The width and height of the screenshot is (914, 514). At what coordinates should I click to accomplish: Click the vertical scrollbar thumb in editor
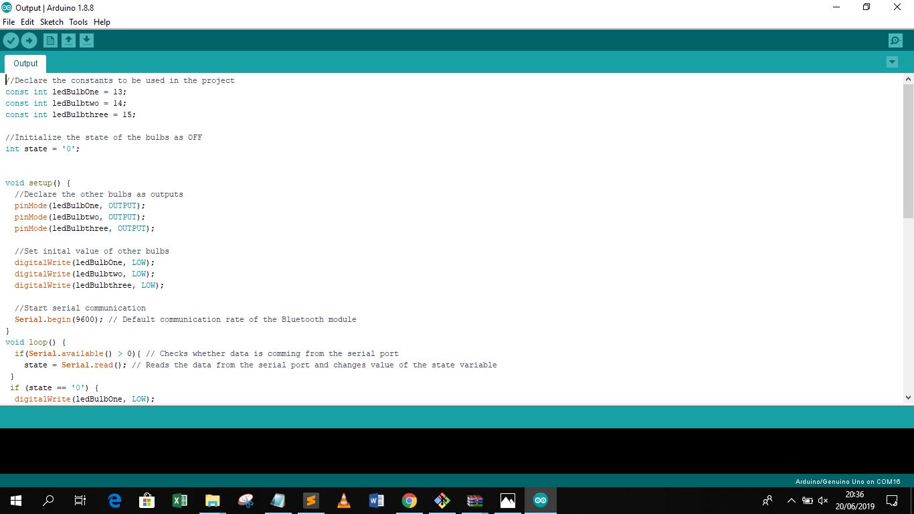point(908,151)
